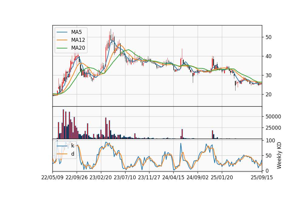Click the blue MA5 legend line sample
This screenshot has height=209, width=291.
62,32
